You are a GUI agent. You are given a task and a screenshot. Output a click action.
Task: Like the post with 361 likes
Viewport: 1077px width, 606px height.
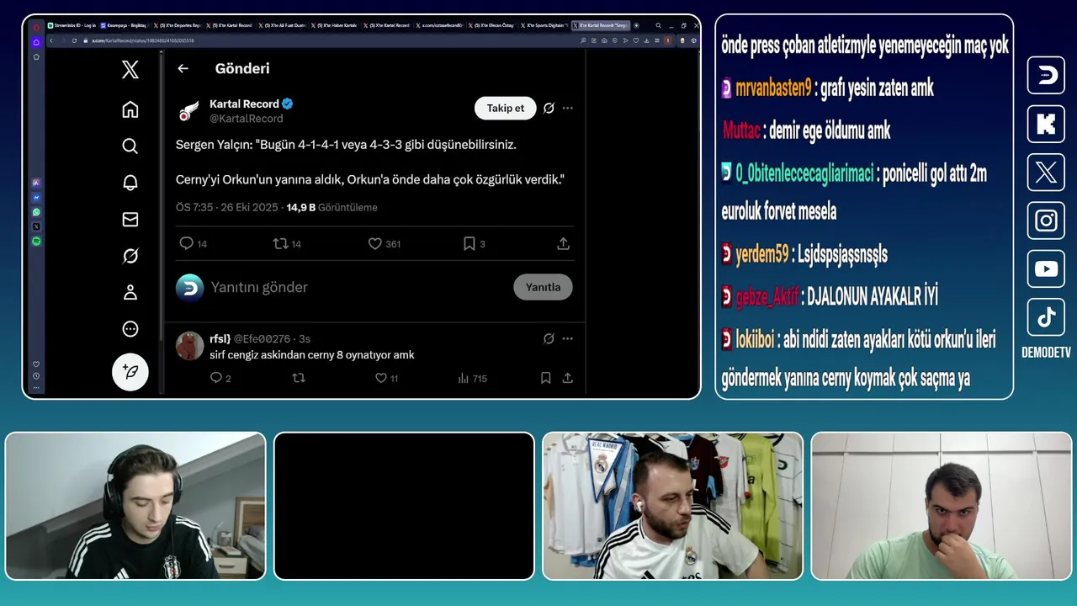pyautogui.click(x=384, y=243)
